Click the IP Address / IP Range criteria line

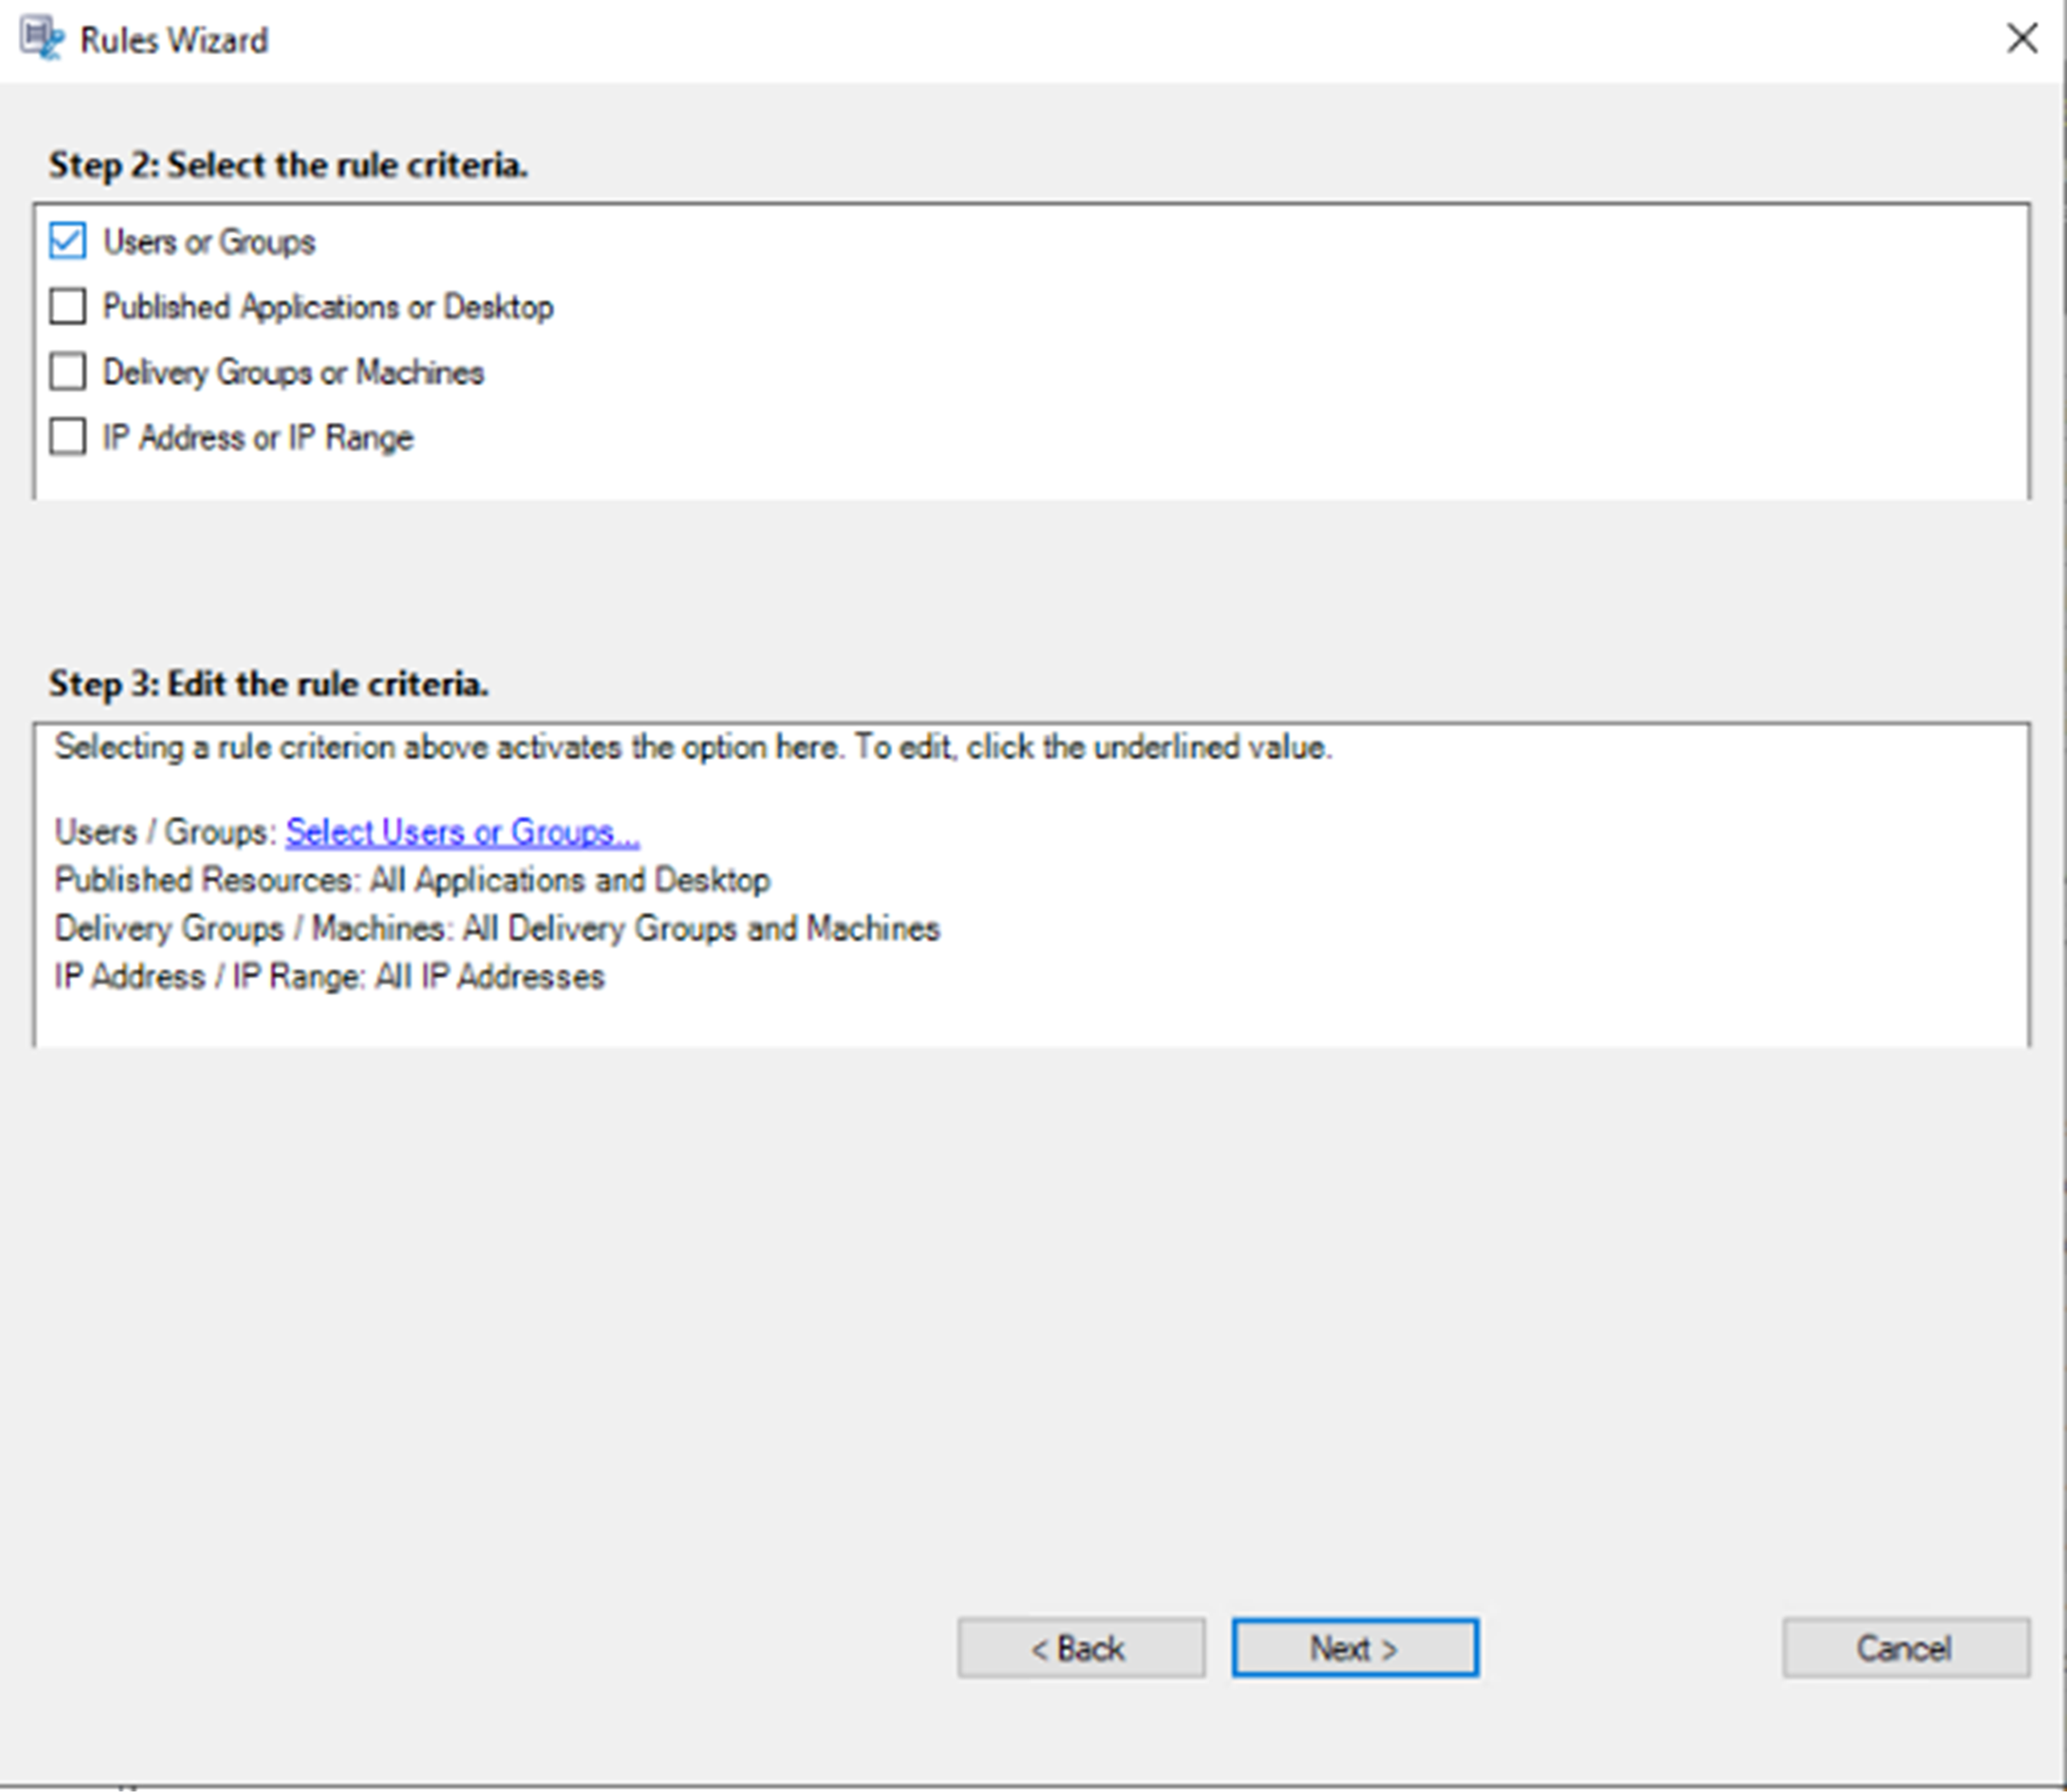329,977
